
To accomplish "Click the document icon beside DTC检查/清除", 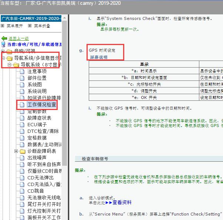I will pyautogui.click(x=22, y=131).
